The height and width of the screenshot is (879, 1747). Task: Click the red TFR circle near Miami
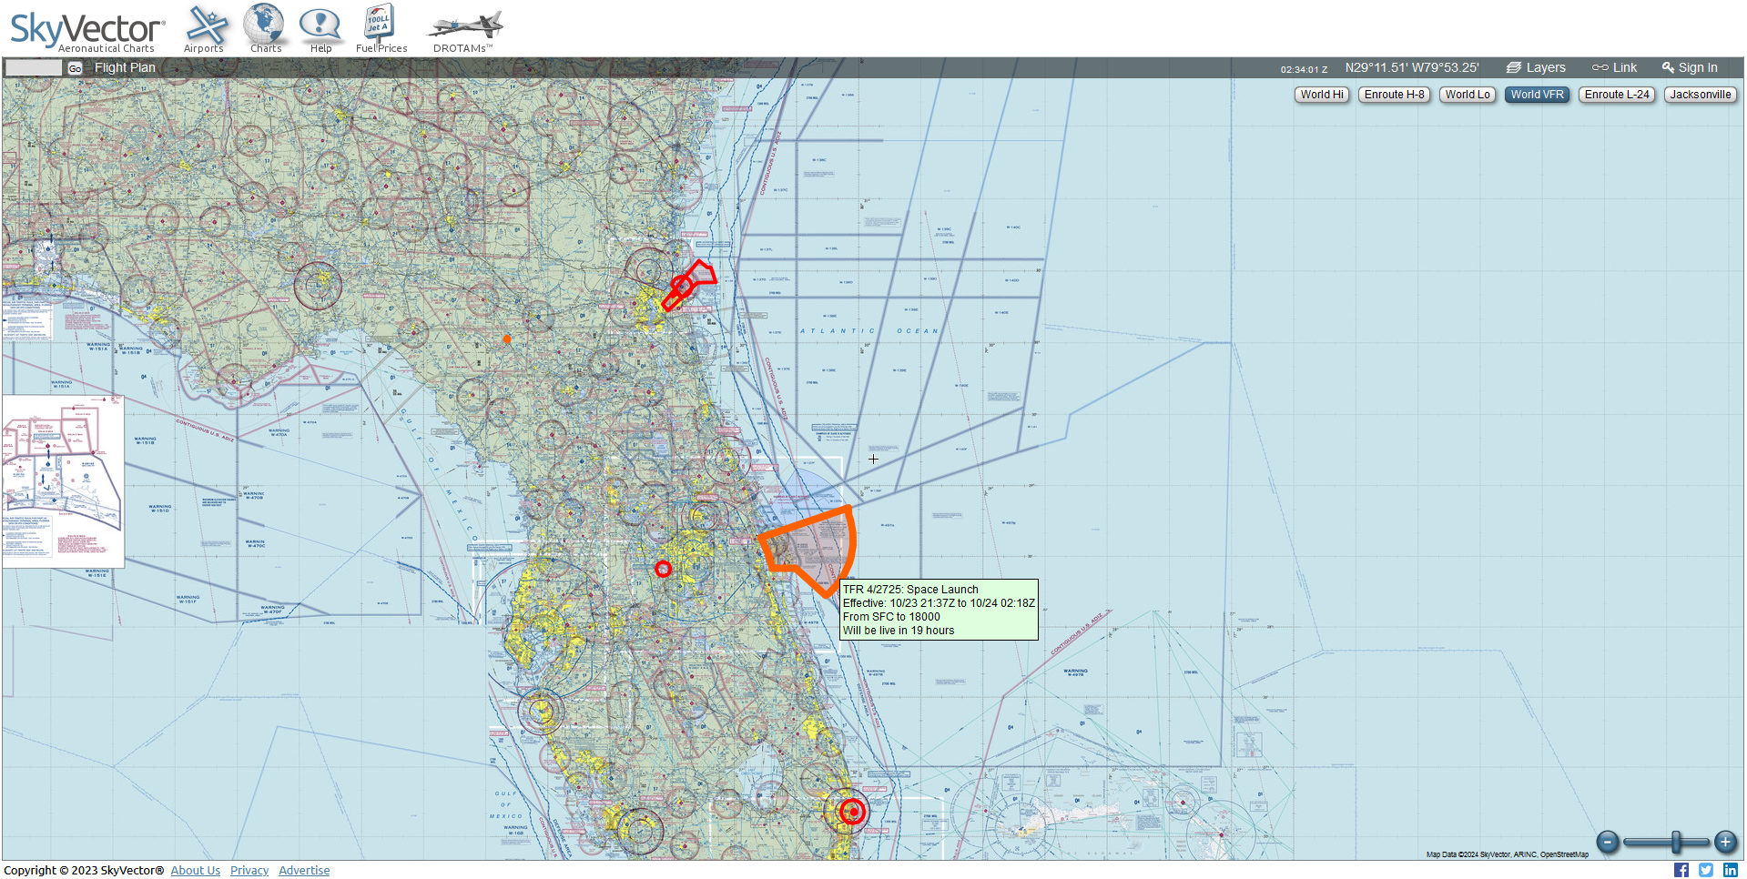click(x=852, y=811)
